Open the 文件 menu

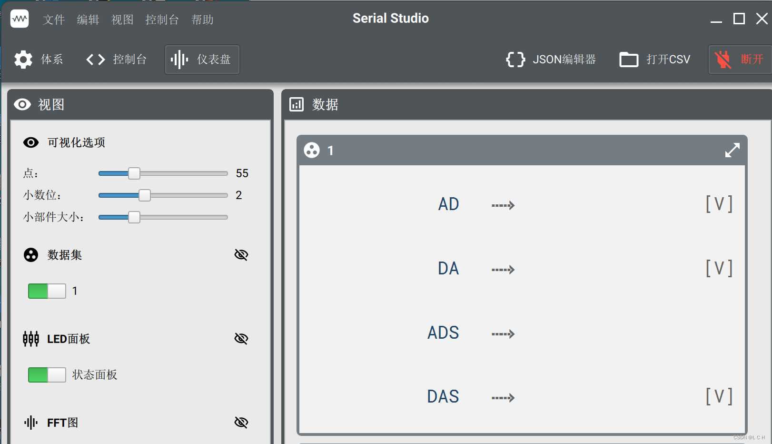pos(54,20)
